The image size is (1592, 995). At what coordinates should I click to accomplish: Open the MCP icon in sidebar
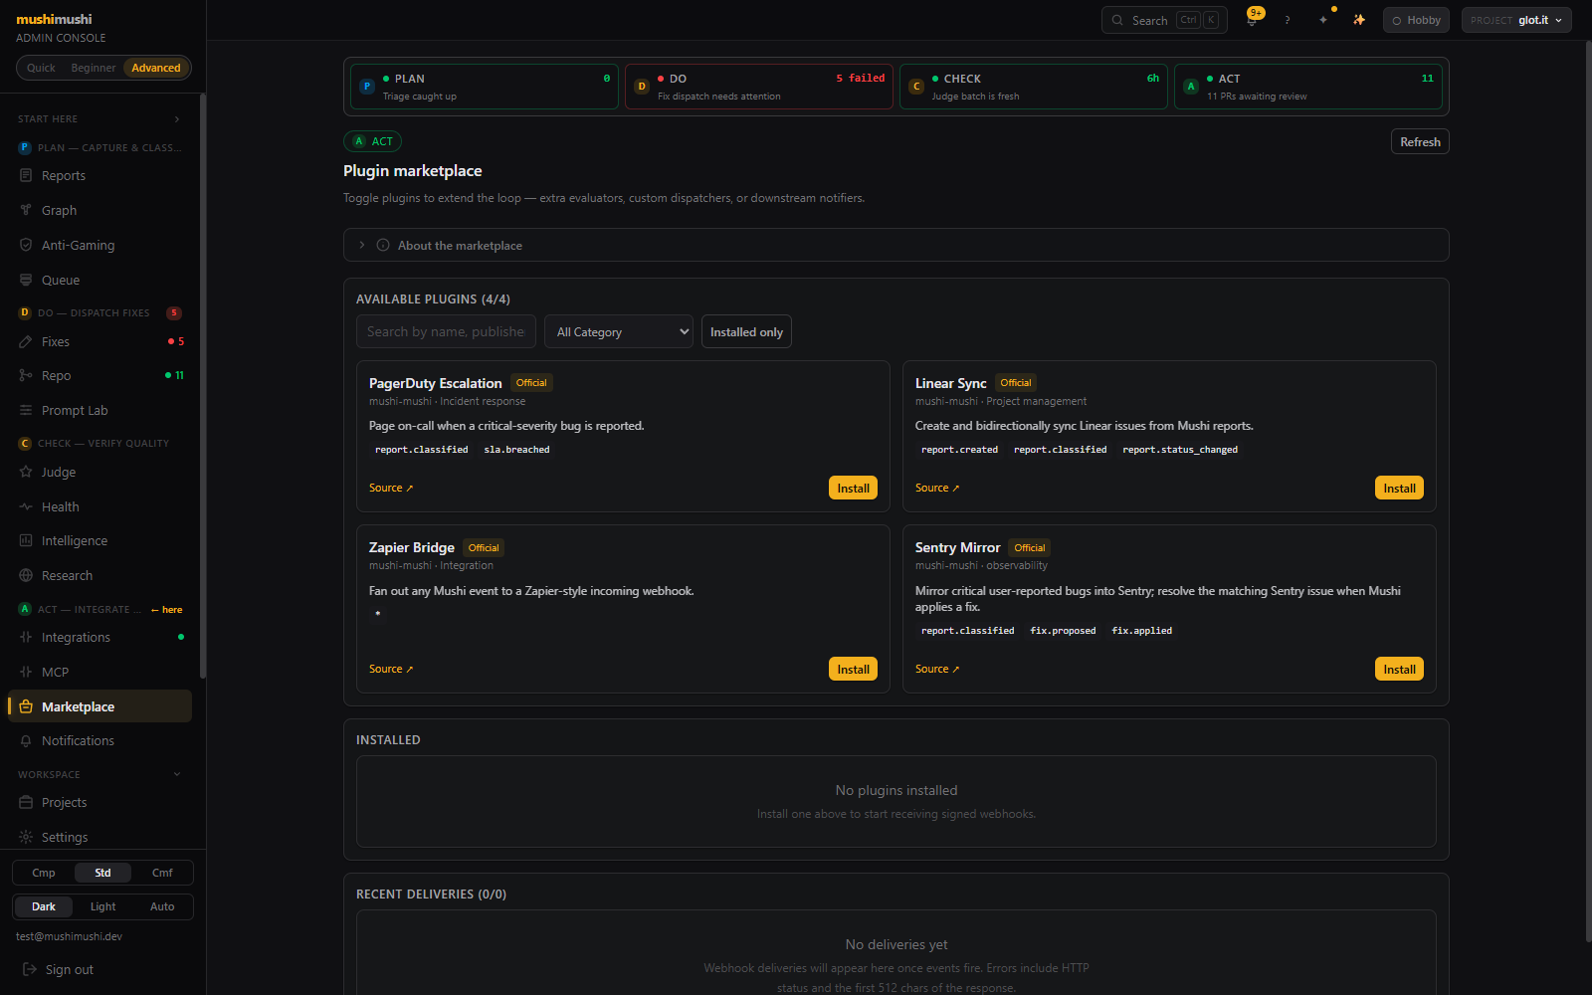click(x=26, y=672)
